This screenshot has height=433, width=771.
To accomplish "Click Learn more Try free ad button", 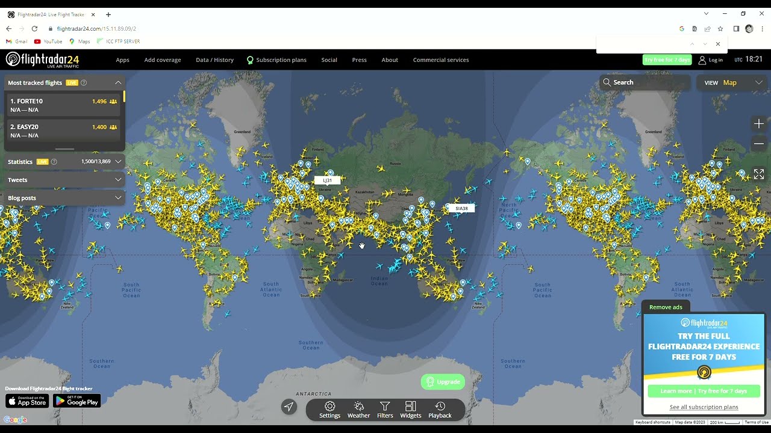I will click(x=704, y=391).
